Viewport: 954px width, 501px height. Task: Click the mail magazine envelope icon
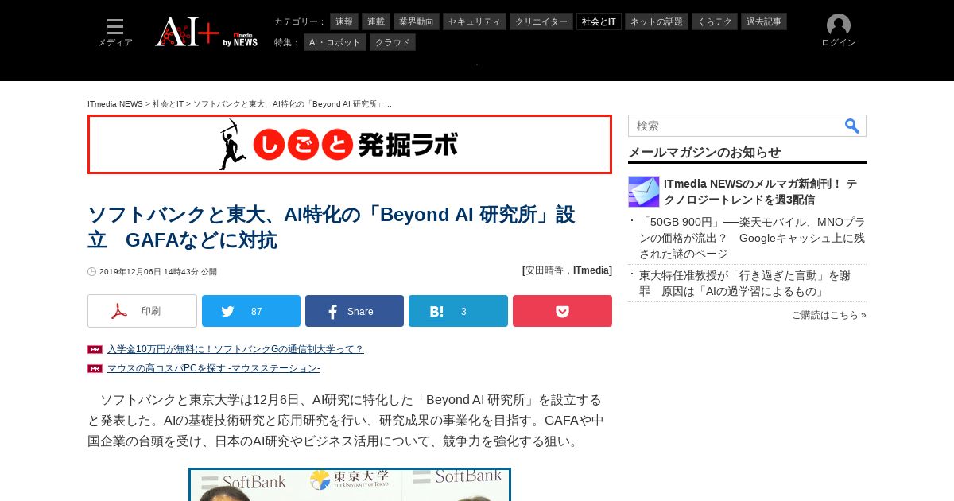[x=644, y=192]
